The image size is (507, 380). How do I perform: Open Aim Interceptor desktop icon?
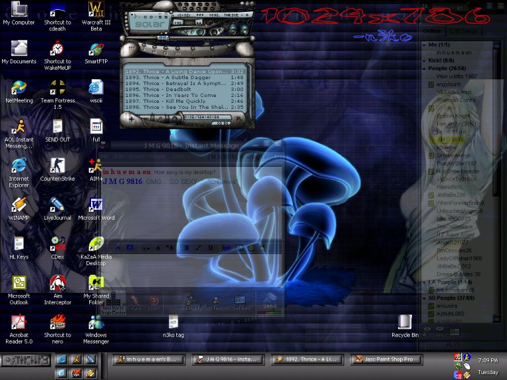tap(57, 290)
